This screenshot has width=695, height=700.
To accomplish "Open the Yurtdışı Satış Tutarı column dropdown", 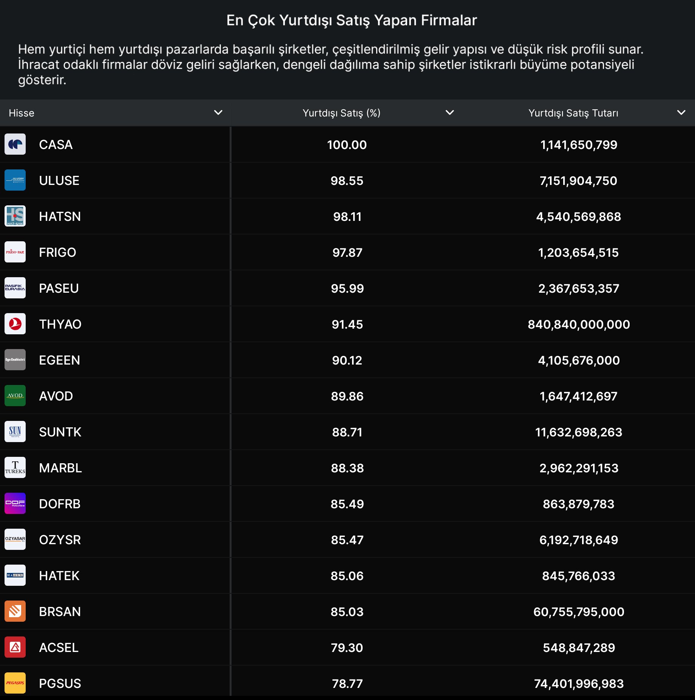I will (681, 113).
